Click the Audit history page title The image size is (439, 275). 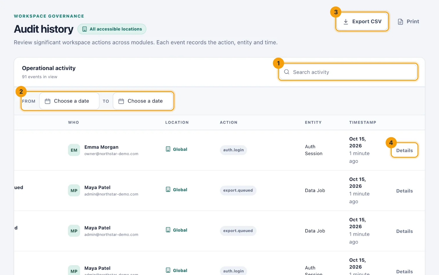[44, 29]
